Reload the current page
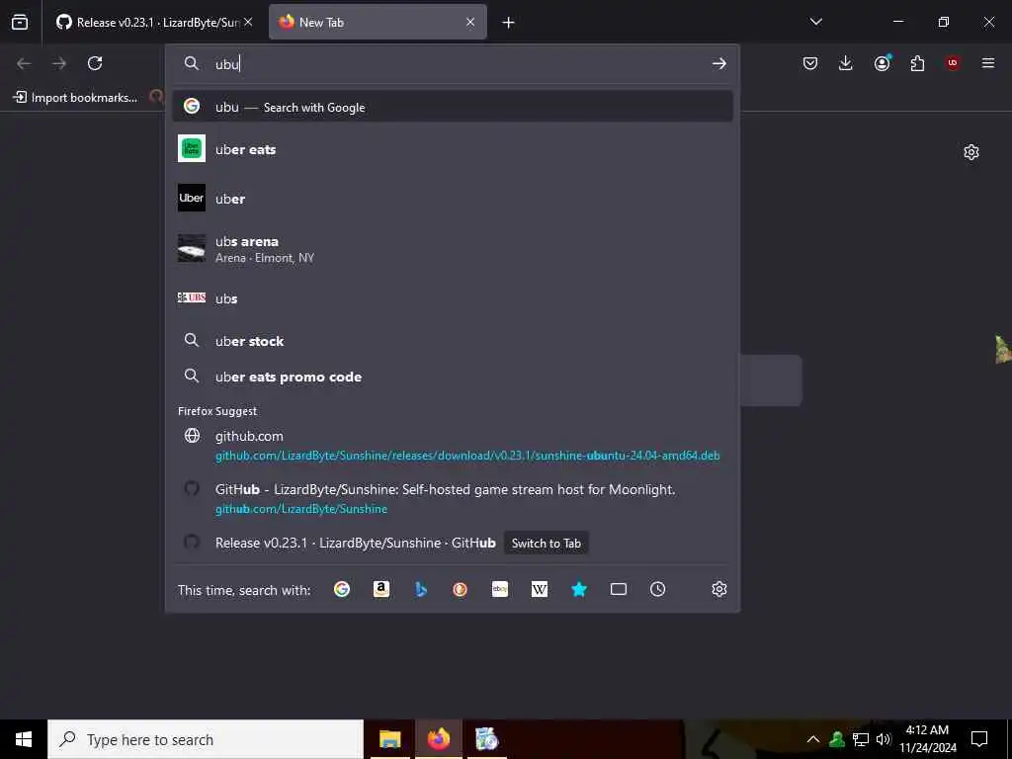Image resolution: width=1012 pixels, height=759 pixels. (x=95, y=63)
